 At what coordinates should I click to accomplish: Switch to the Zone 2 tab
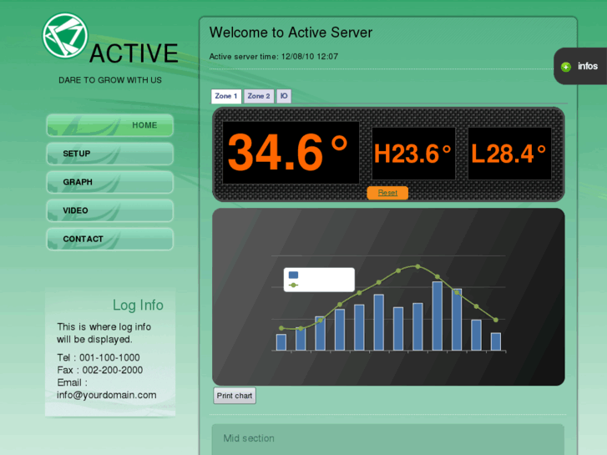point(259,96)
